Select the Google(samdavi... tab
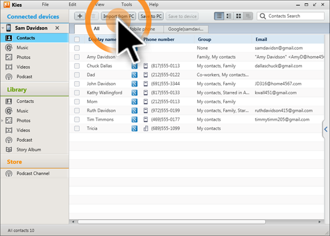This screenshot has width=330, height=236. pos(185,29)
